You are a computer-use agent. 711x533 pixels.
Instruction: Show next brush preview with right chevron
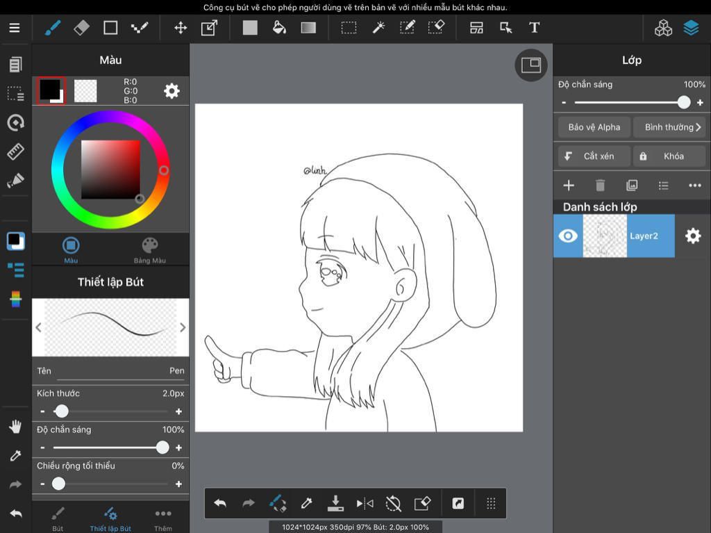[183, 327]
